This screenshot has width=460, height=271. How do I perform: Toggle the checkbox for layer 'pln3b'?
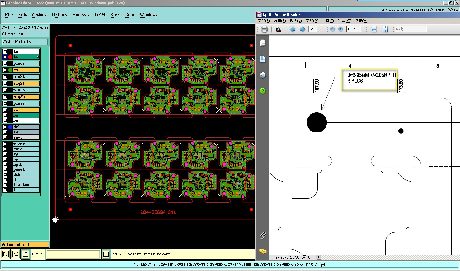click(5, 90)
